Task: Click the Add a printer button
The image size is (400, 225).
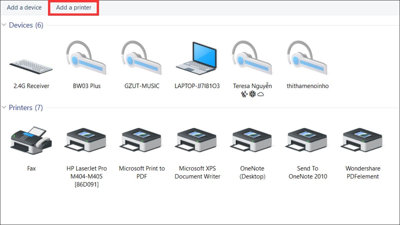Action: click(x=74, y=7)
